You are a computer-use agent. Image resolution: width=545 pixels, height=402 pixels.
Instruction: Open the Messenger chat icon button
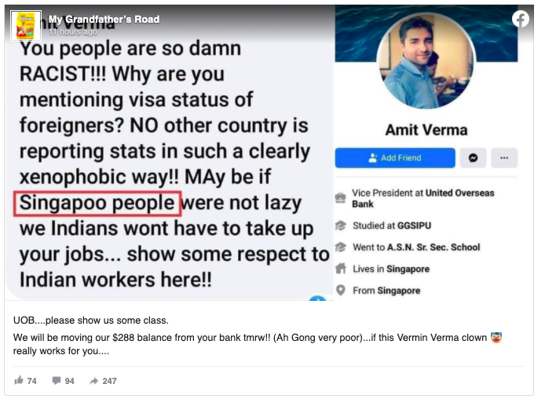pyautogui.click(x=473, y=158)
